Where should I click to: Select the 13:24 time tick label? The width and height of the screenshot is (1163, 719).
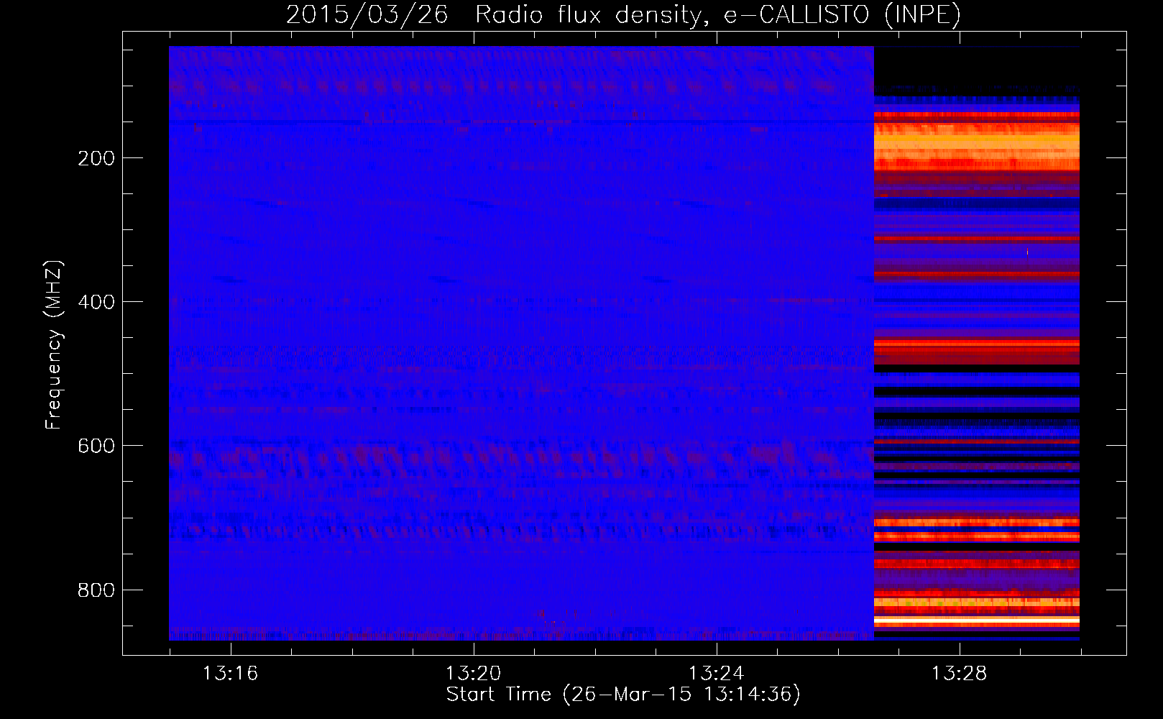716,674
